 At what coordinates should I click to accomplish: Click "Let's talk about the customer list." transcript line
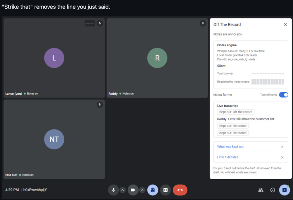tap(252, 119)
